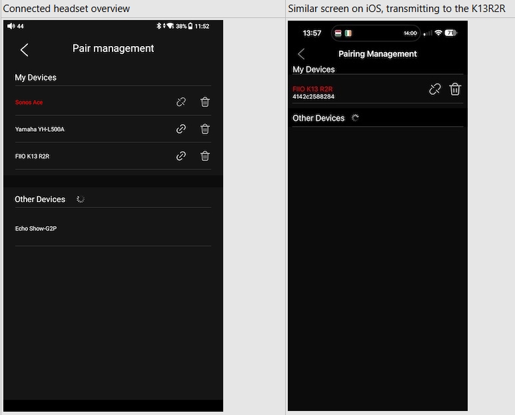Click the iOS Other Devices loading spinner
Image resolution: width=515 pixels, height=415 pixels.
pyautogui.click(x=355, y=118)
